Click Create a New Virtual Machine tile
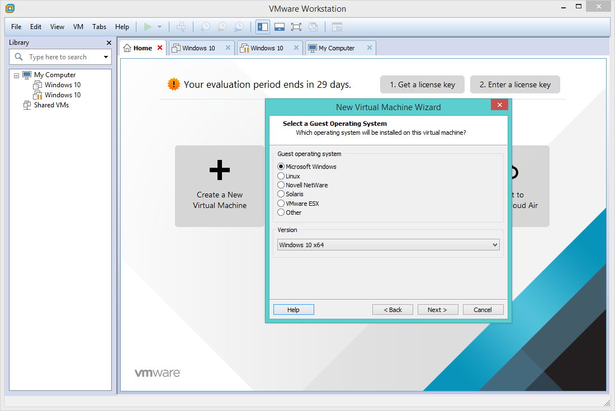Viewport: 615px width, 411px height. pos(220,186)
